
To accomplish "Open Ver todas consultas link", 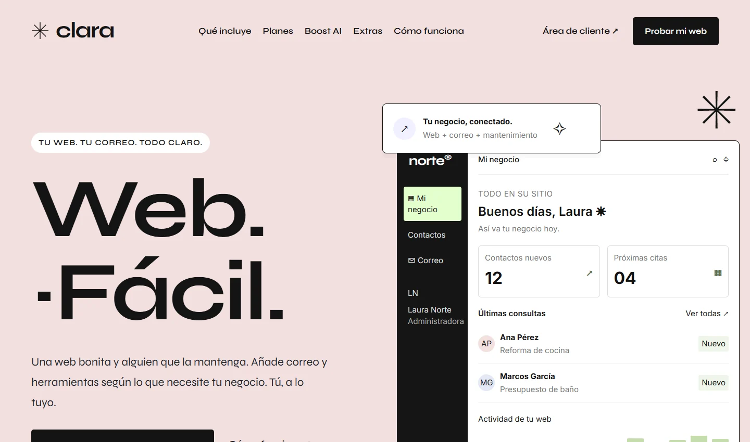I will (707, 314).
